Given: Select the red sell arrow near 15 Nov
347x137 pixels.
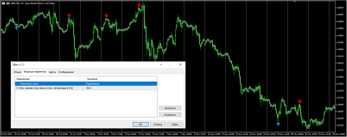Looking at the screenshot, I should click(x=300, y=101).
